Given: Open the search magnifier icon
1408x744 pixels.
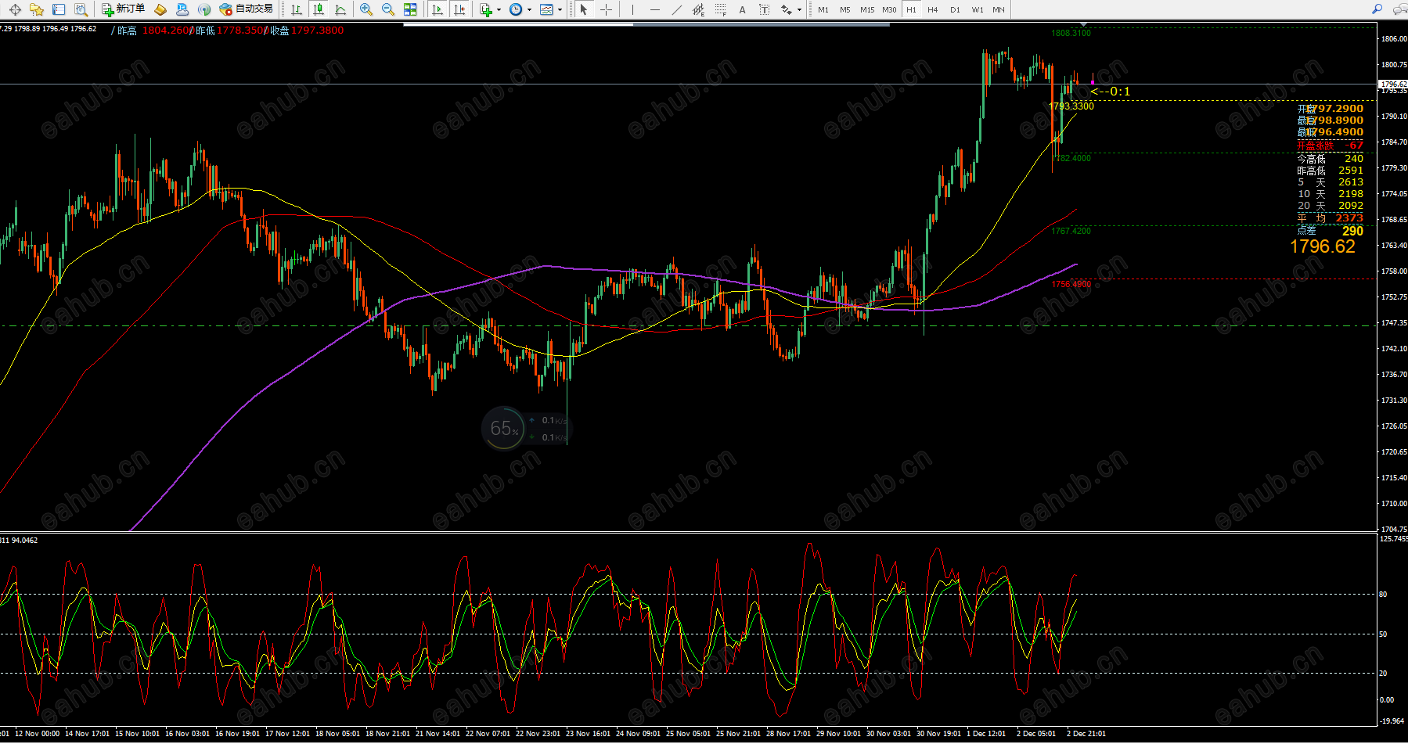Looking at the screenshot, I should 1377,9.
